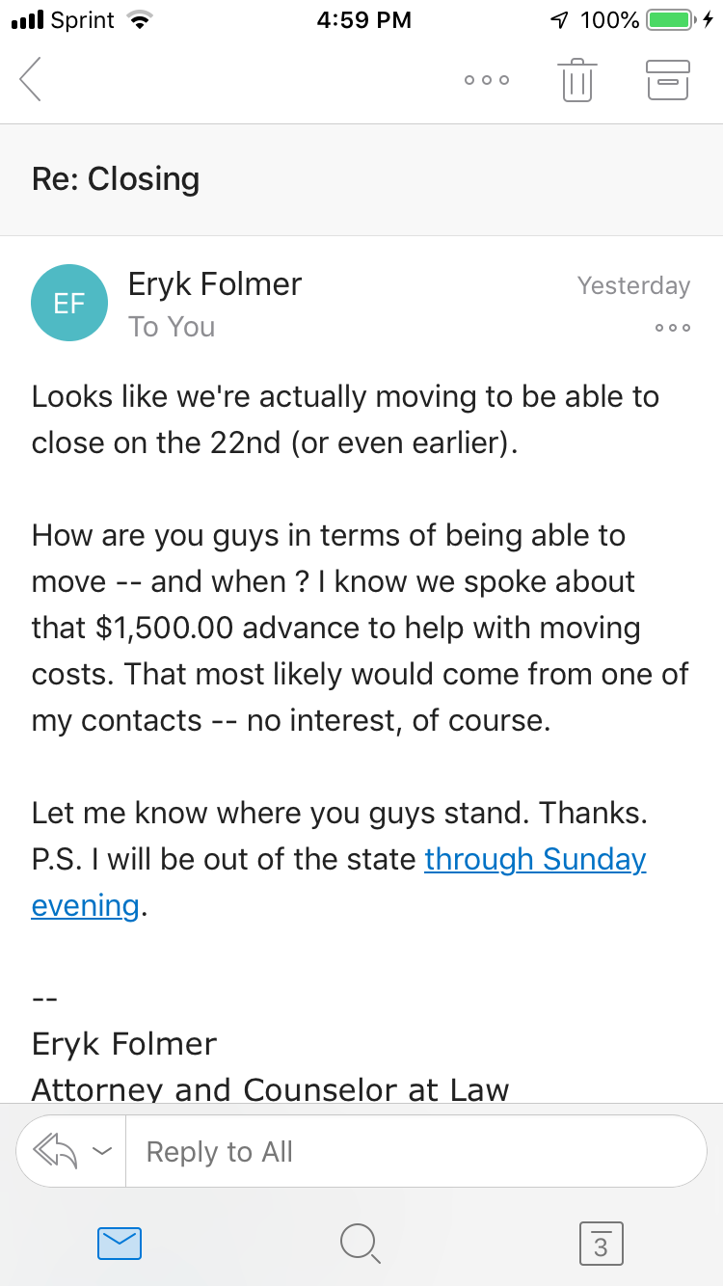Viewport: 723px width, 1286px height.
Task: Tap the "Attorney and Counselor at Law" signature
Action: coord(270,1089)
